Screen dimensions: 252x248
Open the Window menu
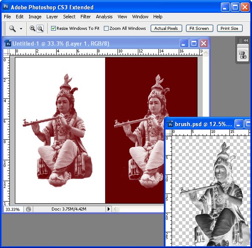(x=140, y=17)
